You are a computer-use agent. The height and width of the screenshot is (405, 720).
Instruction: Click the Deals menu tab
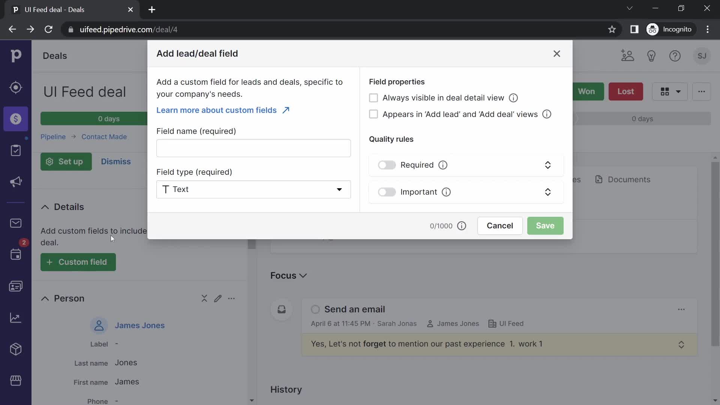click(x=54, y=56)
